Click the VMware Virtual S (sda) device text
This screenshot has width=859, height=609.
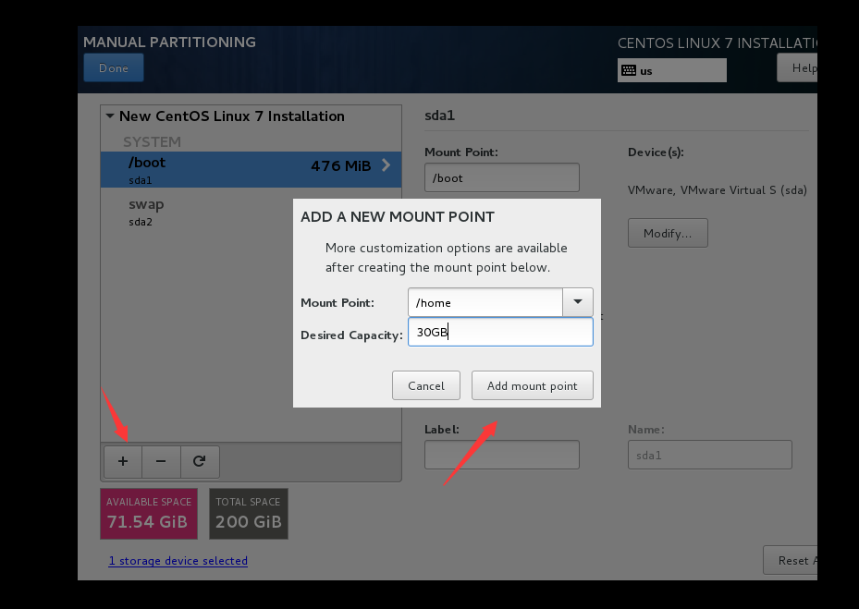718,190
